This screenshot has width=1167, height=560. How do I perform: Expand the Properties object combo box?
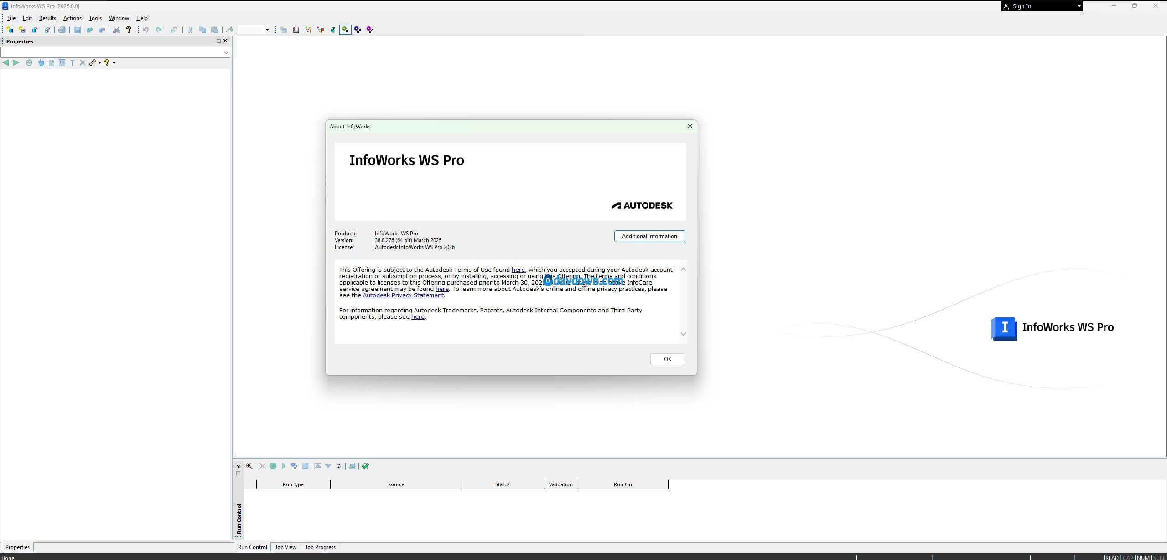(226, 53)
